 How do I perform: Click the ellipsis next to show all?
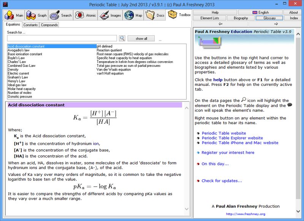point(160,40)
